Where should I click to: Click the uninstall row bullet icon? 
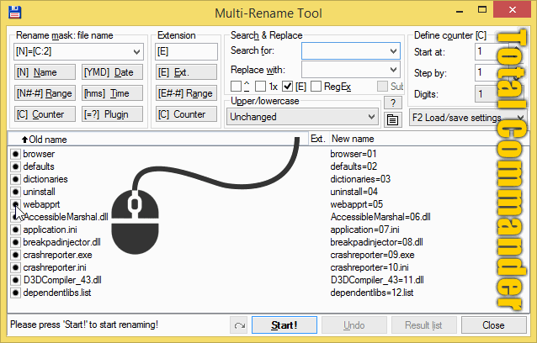[x=15, y=192]
